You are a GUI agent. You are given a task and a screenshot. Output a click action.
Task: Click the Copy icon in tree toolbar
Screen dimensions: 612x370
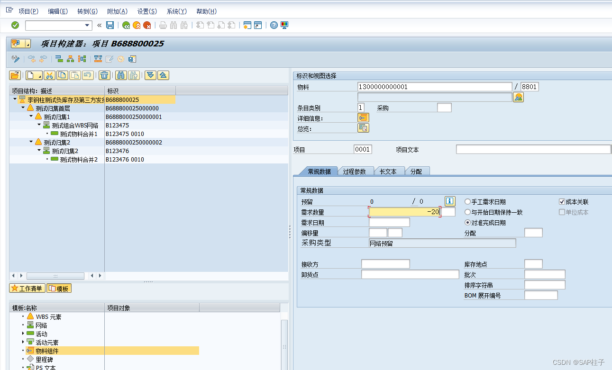pos(63,75)
